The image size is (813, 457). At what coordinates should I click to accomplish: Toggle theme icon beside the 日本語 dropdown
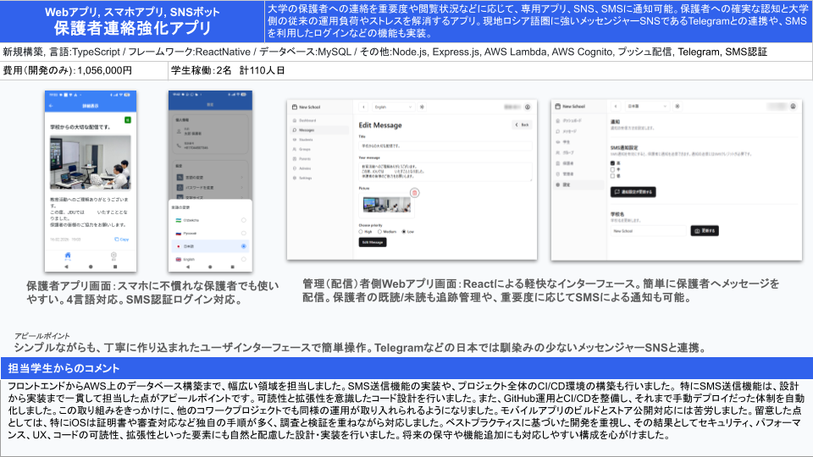coord(677,107)
